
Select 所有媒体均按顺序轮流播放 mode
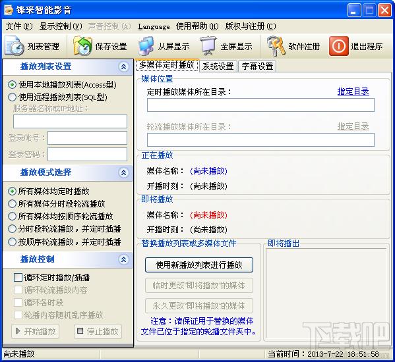click(x=12, y=216)
